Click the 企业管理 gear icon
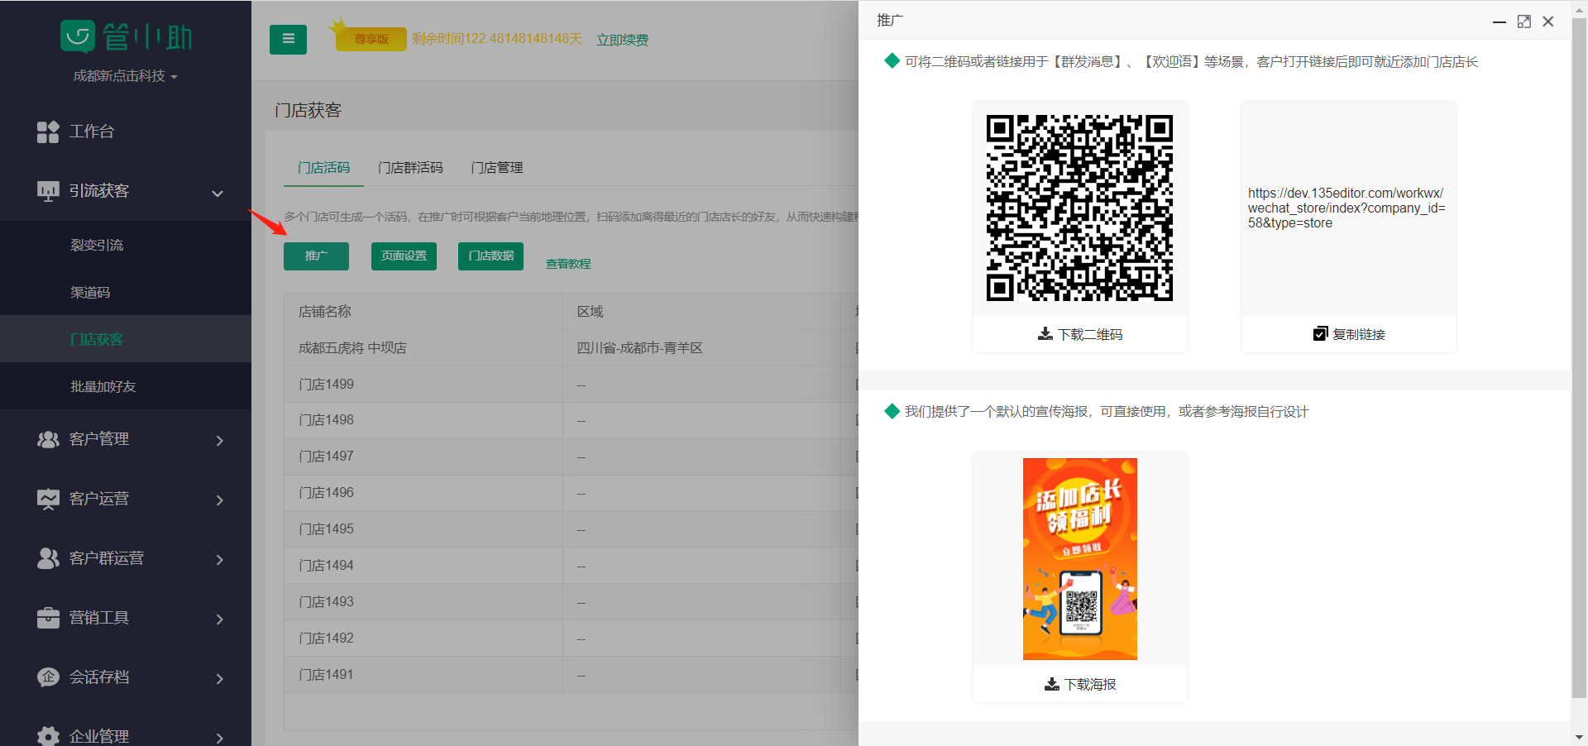 click(48, 736)
